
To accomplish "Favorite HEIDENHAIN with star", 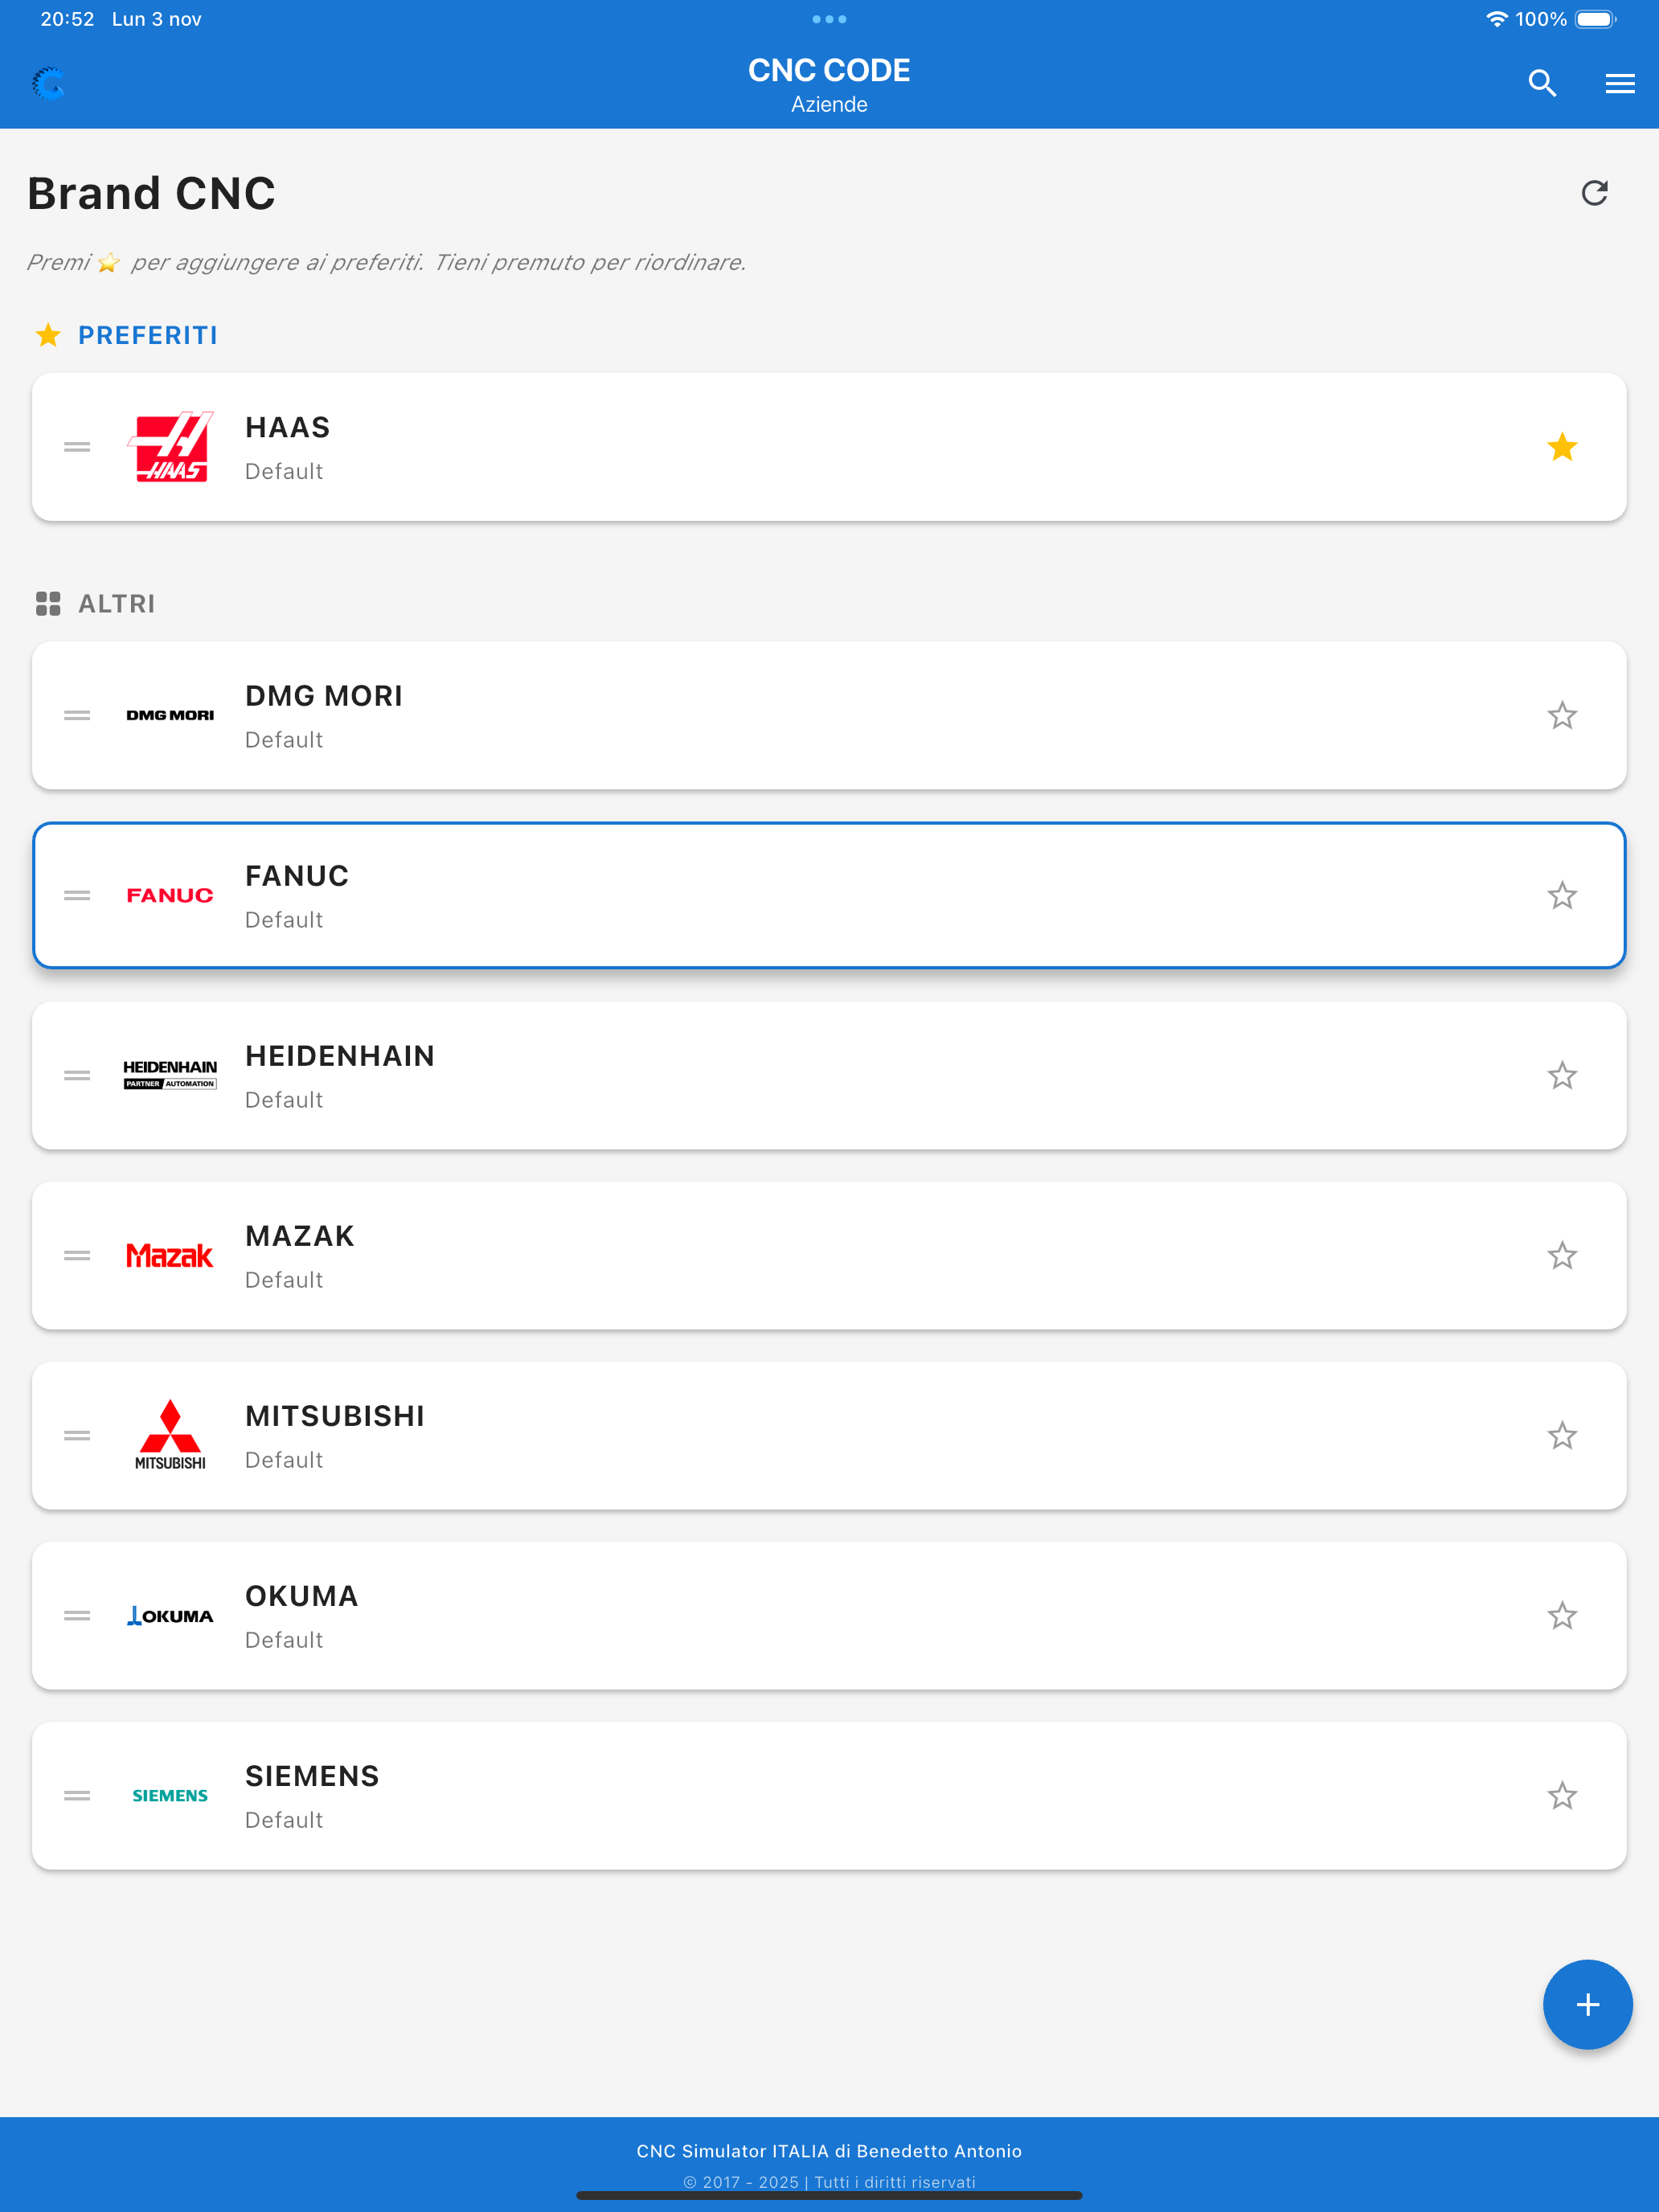I will point(1562,1075).
